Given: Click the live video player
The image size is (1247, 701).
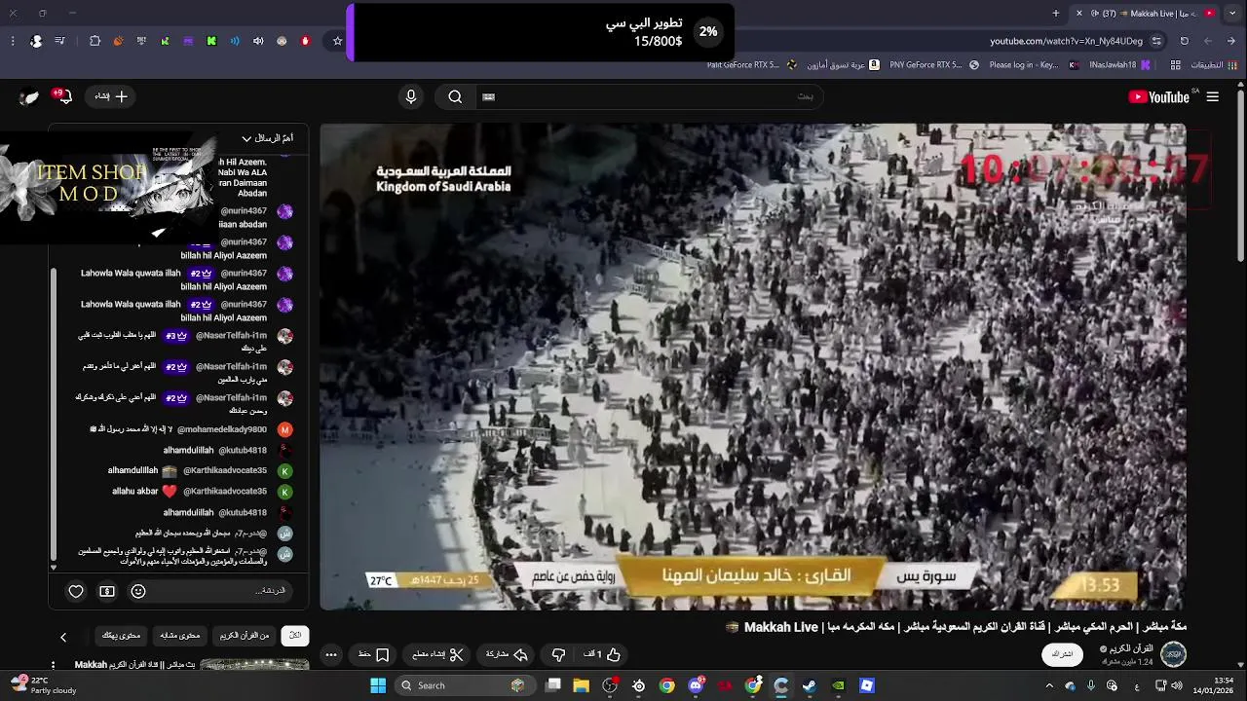Looking at the screenshot, I should [753, 367].
